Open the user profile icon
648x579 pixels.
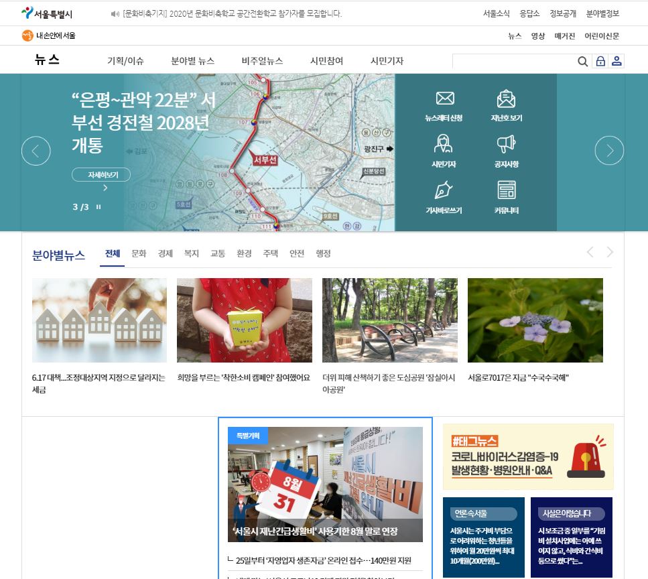(x=617, y=61)
